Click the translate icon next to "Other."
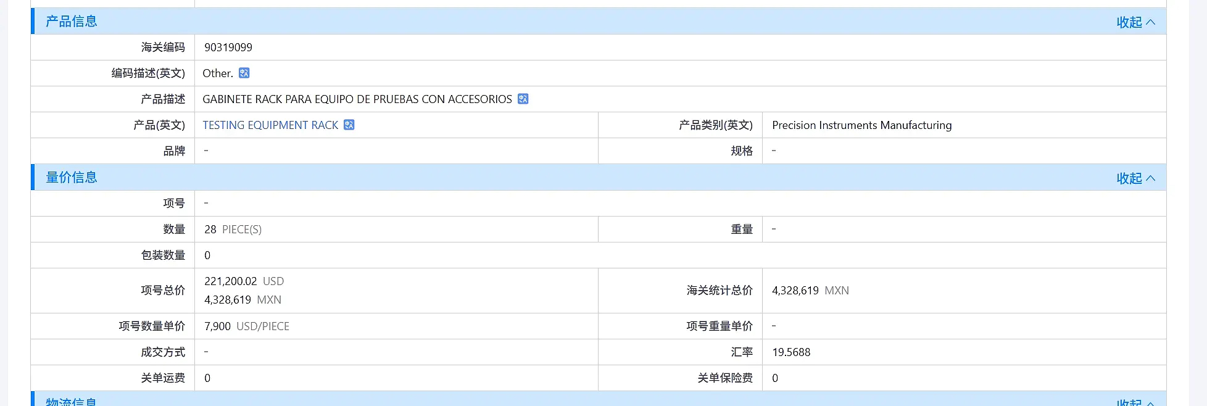The image size is (1207, 406). click(244, 73)
